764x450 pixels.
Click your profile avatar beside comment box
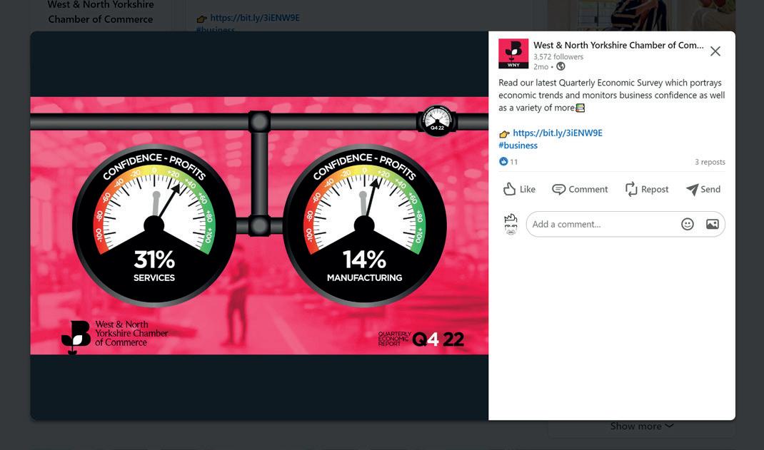click(x=510, y=224)
